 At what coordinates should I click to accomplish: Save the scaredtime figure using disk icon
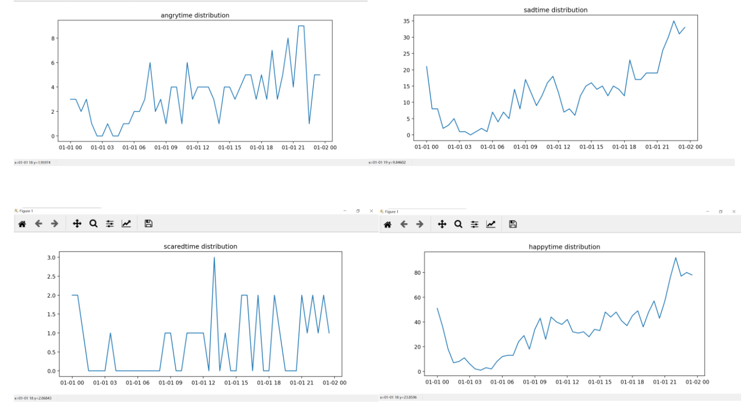click(x=149, y=224)
